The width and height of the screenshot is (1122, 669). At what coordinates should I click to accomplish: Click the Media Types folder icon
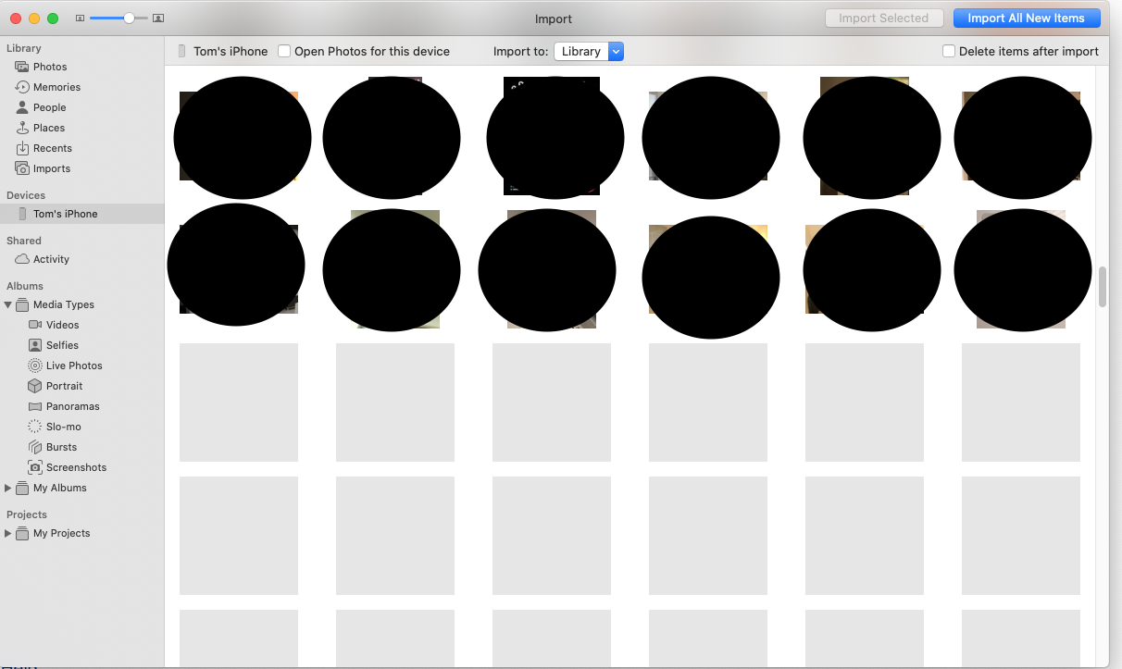coord(22,304)
